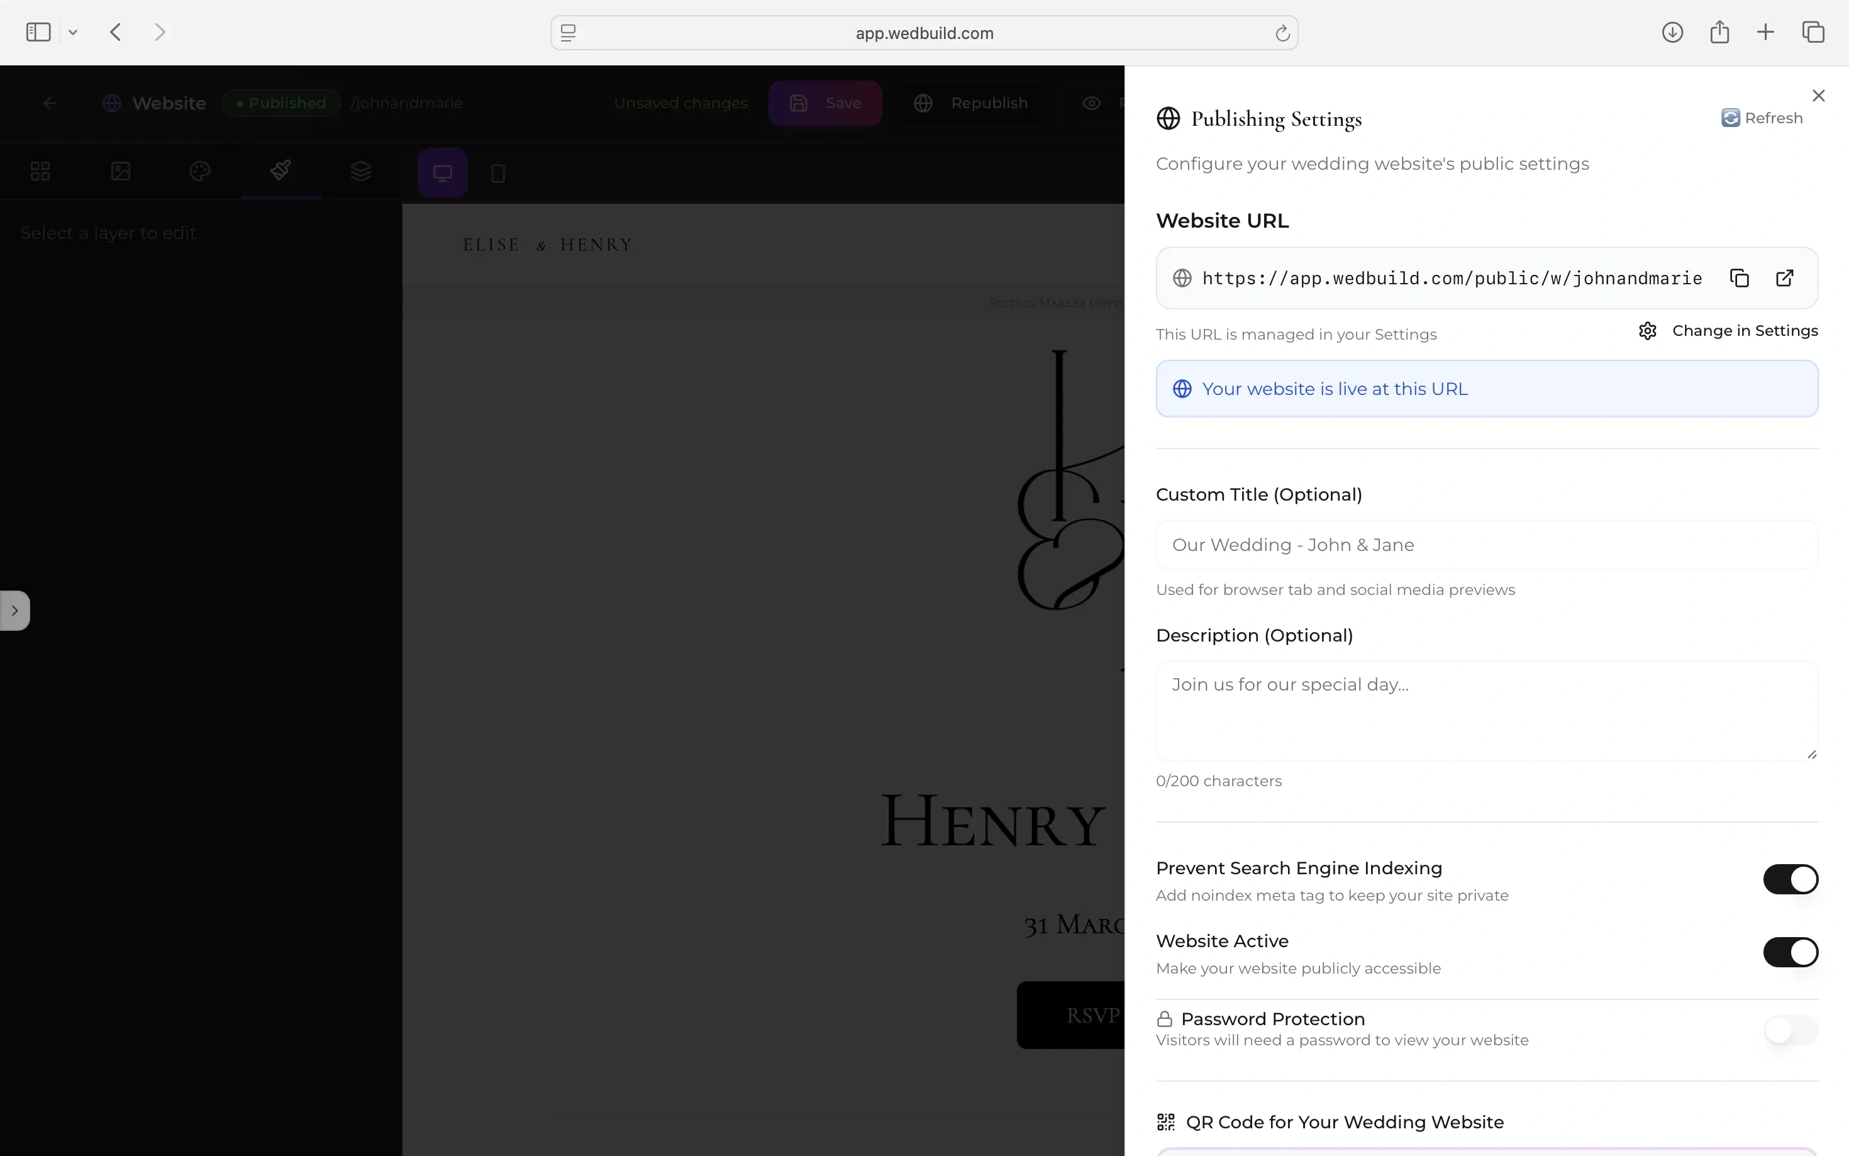Screen dimensions: 1849x1156
Task: Click into the Description text area
Action: click(1486, 711)
